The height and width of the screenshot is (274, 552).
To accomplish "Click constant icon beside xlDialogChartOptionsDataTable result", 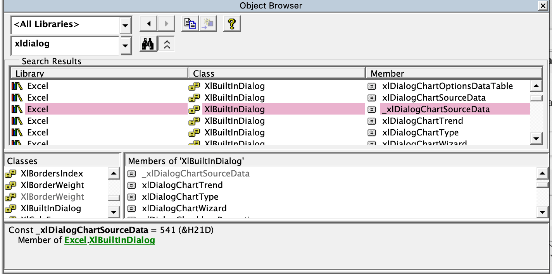I will pos(372,86).
